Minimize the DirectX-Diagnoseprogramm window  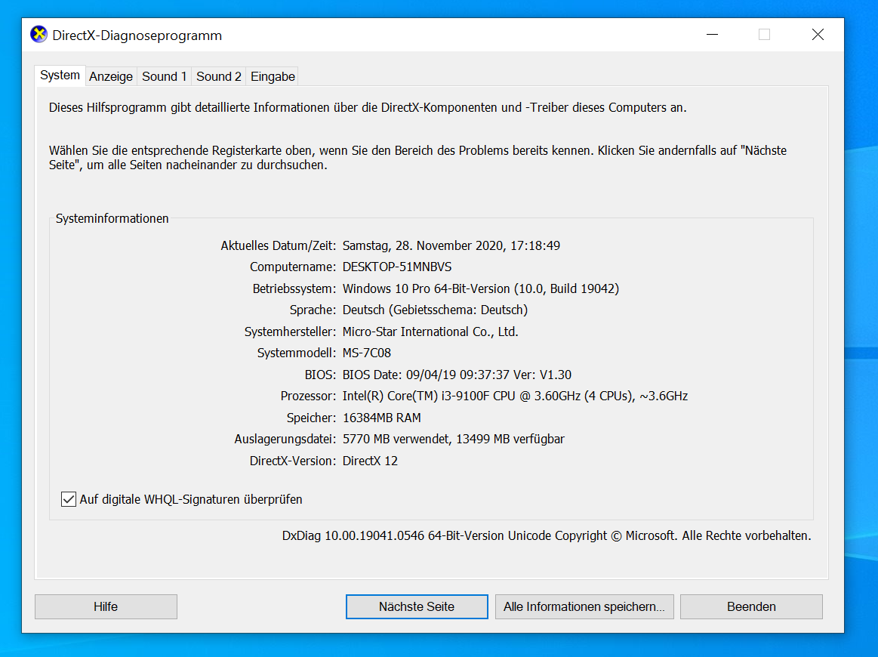tap(712, 35)
